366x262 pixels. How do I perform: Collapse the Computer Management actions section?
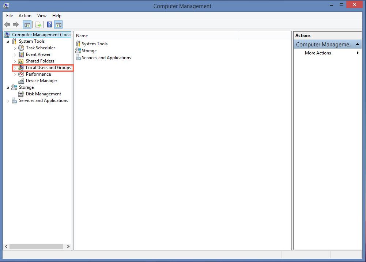pyautogui.click(x=357, y=44)
